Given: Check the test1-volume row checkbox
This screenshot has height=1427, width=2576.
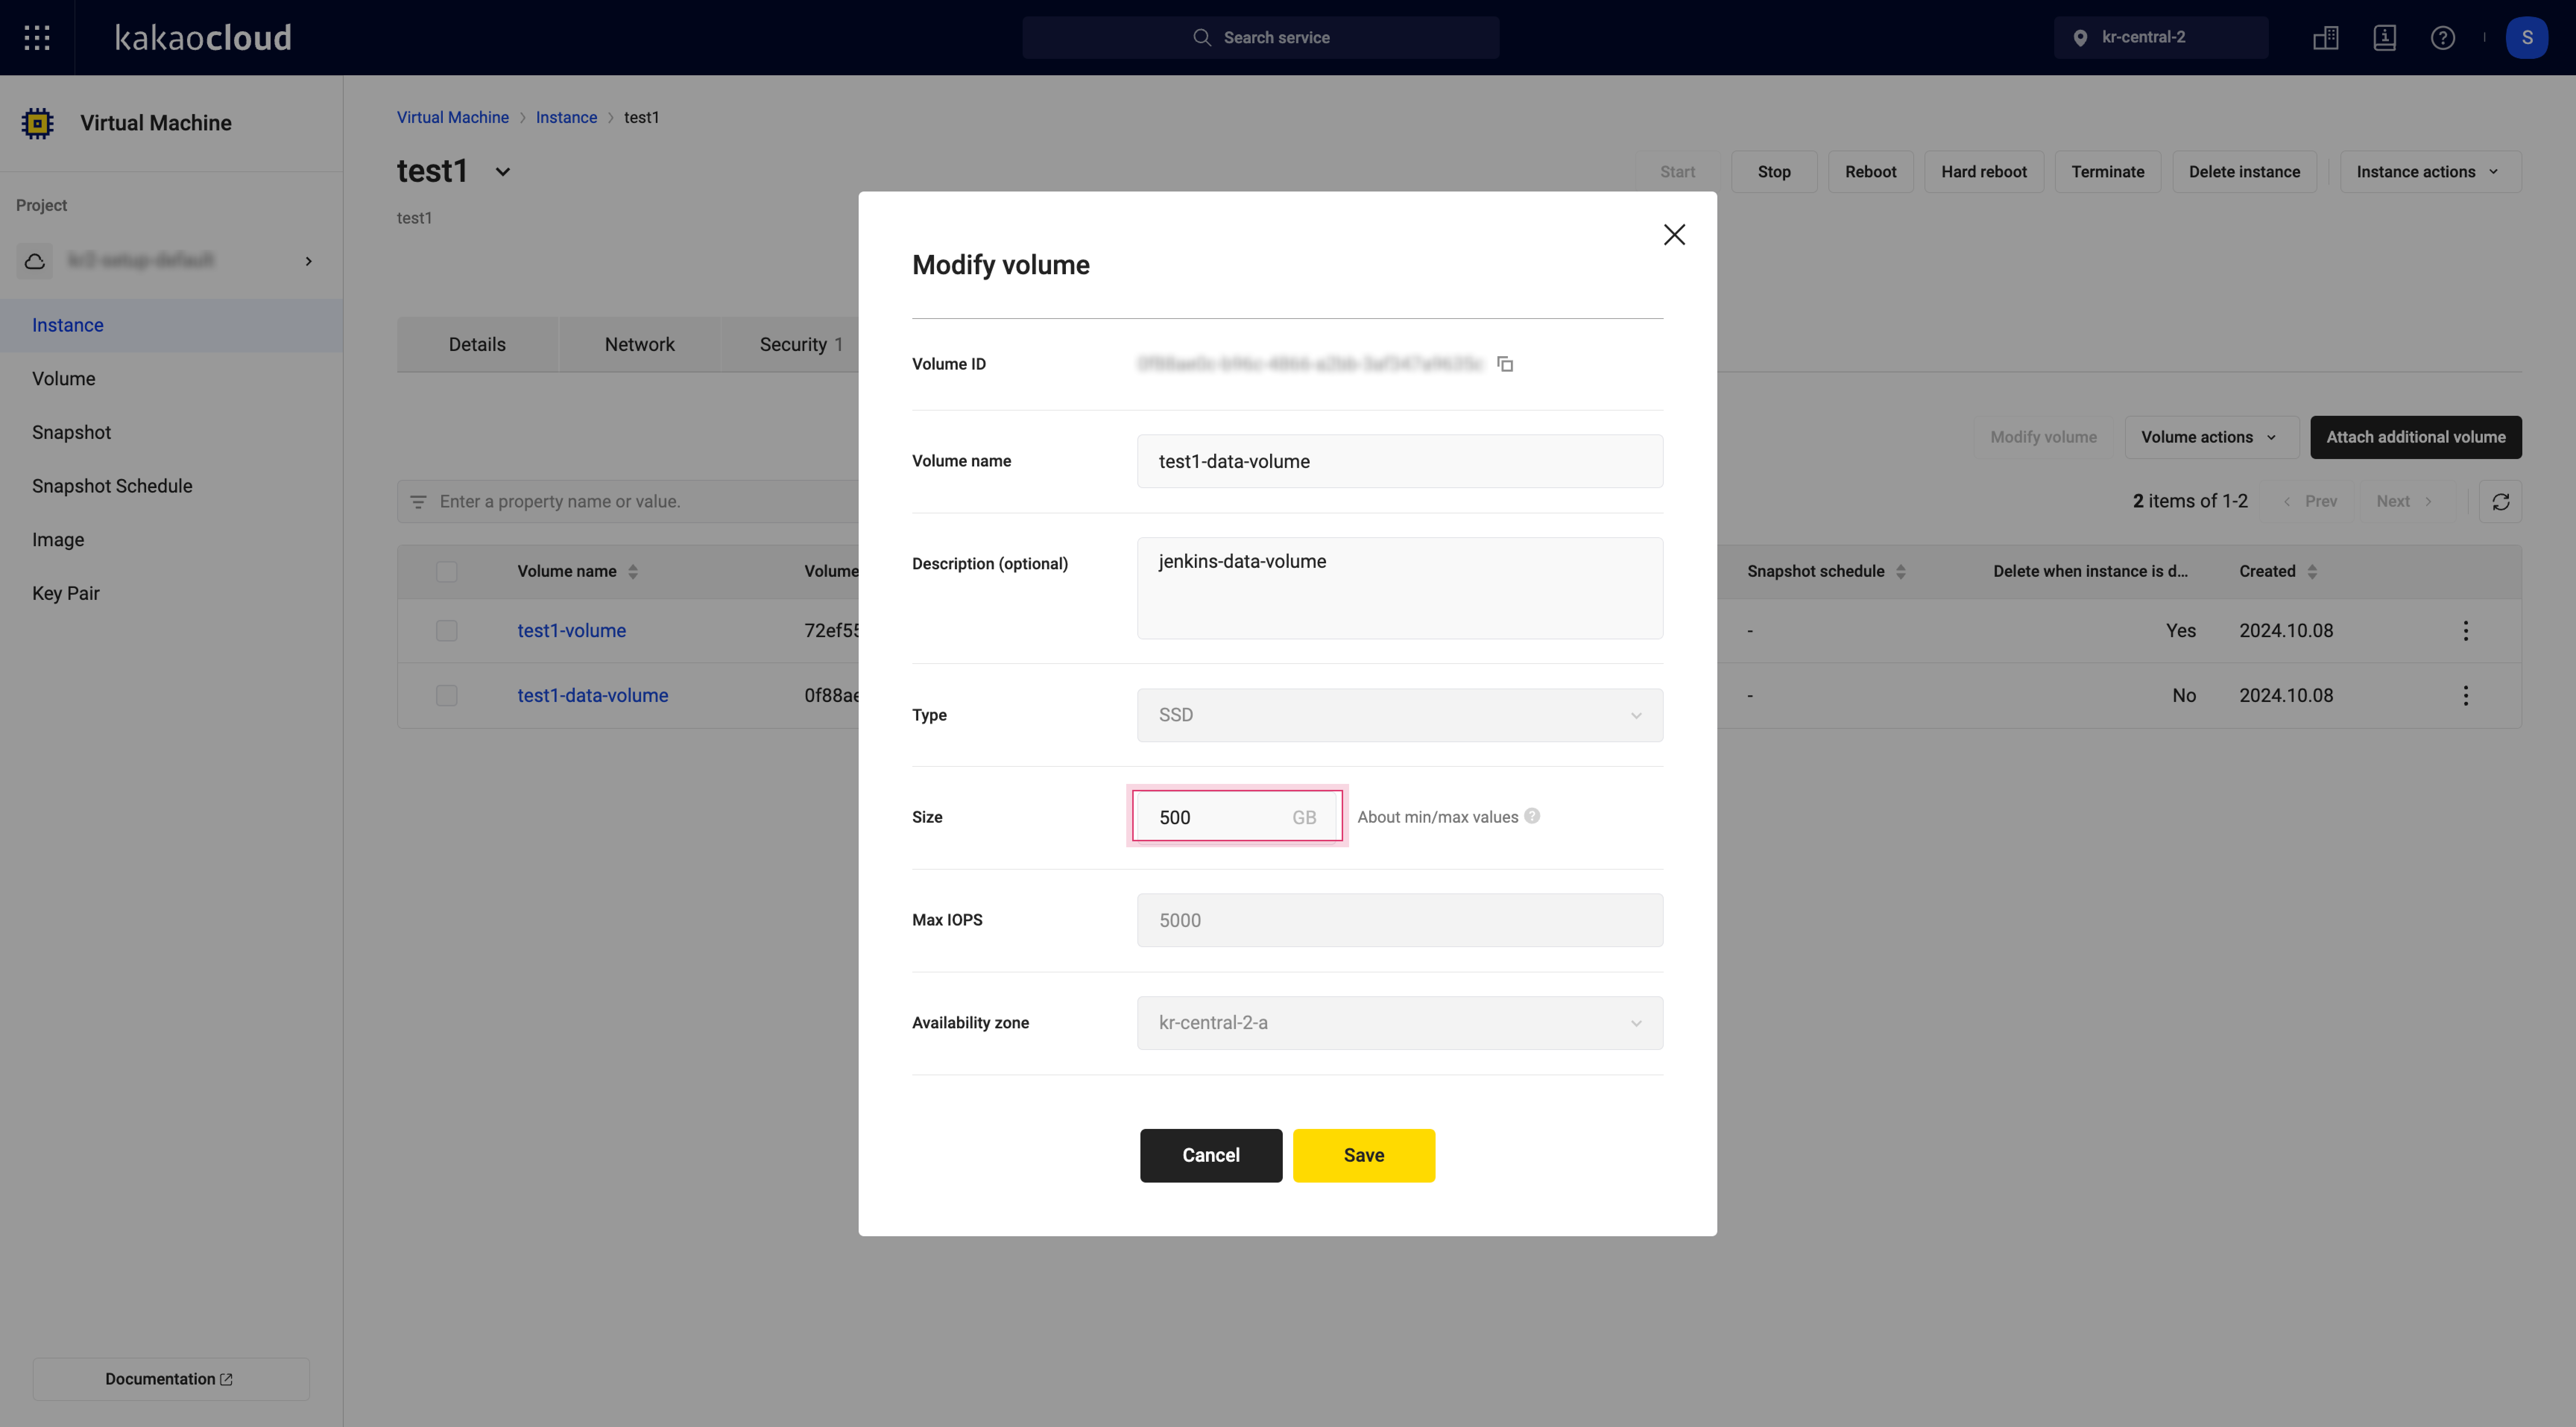Looking at the screenshot, I should point(446,631).
